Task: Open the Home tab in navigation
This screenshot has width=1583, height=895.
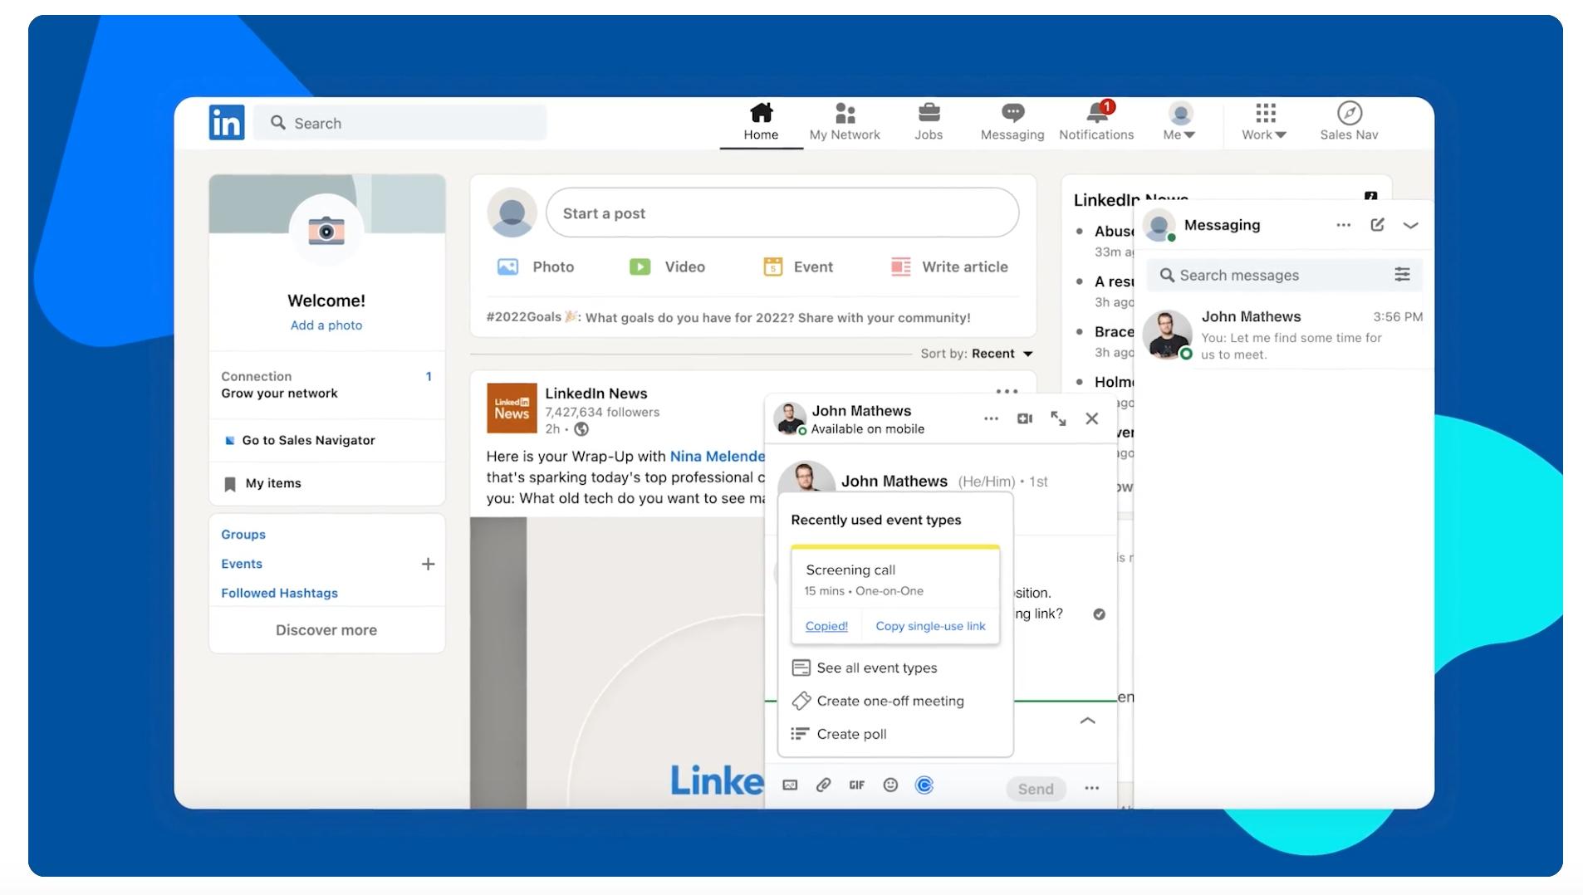Action: tap(761, 121)
